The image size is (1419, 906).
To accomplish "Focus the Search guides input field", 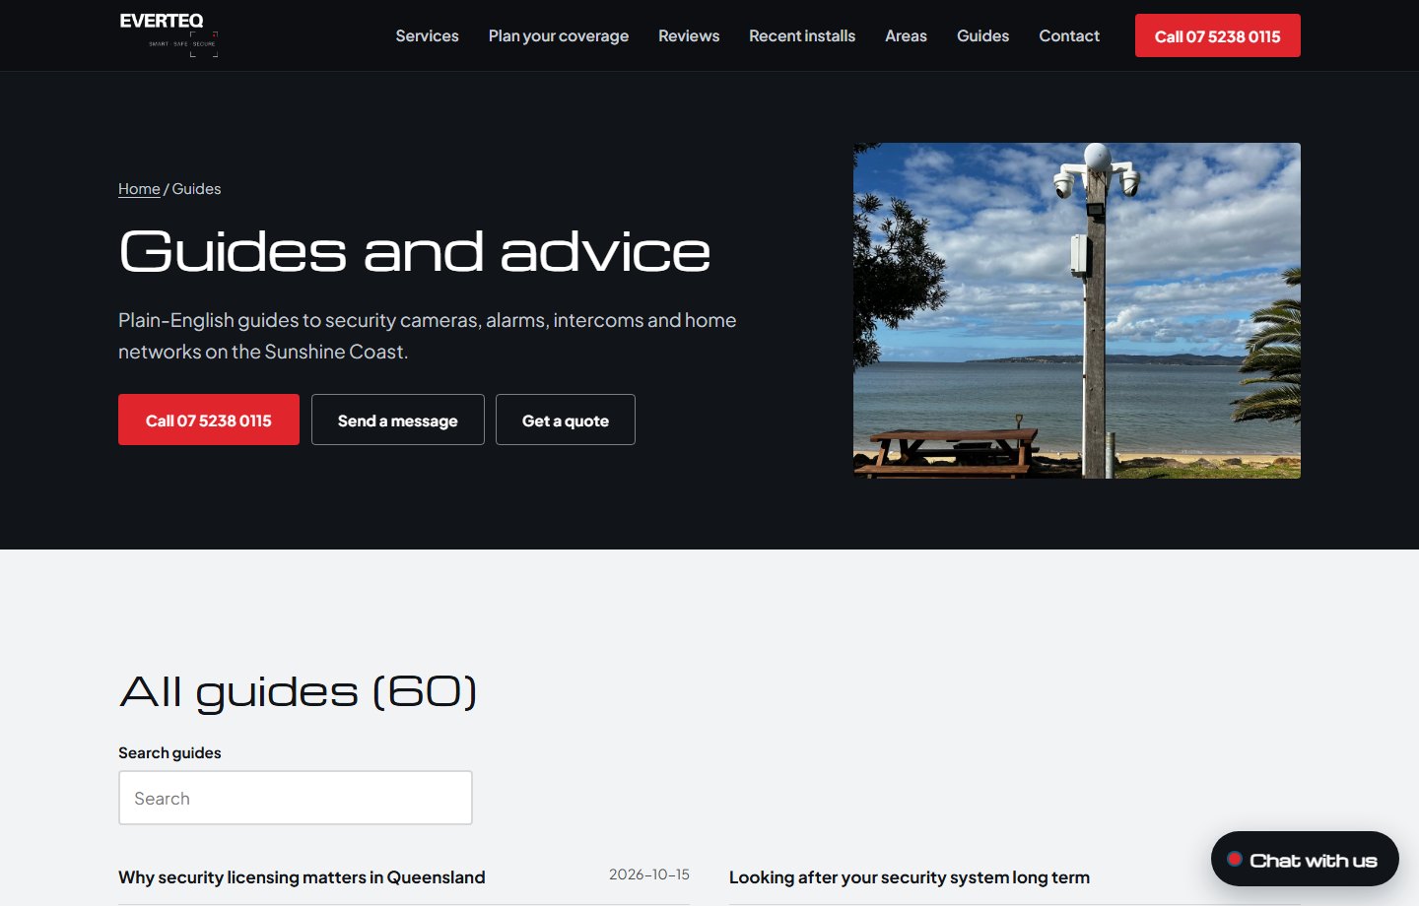I will pyautogui.click(x=296, y=798).
